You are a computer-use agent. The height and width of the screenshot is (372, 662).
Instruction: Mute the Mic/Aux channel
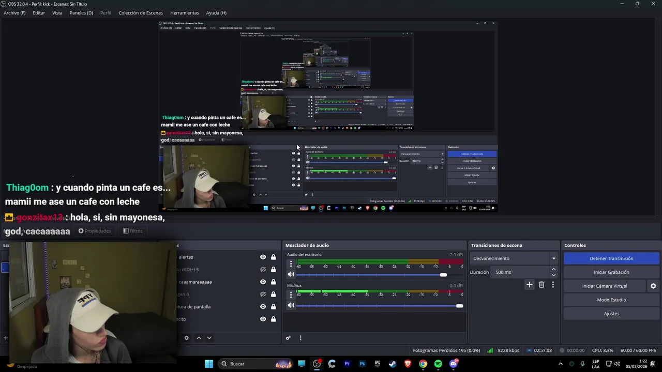tap(291, 306)
